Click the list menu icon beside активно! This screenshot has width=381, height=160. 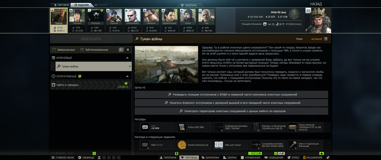(326, 39)
